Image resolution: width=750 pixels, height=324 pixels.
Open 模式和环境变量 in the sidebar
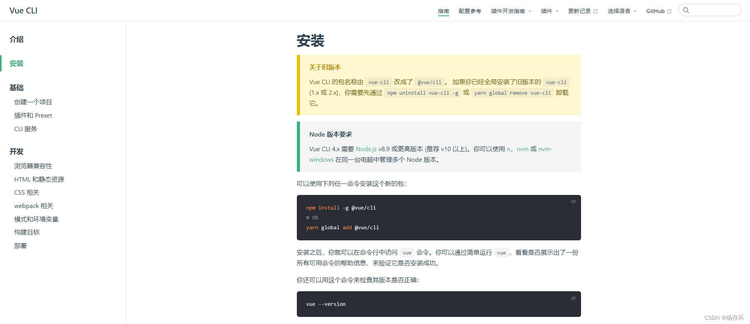(x=36, y=219)
